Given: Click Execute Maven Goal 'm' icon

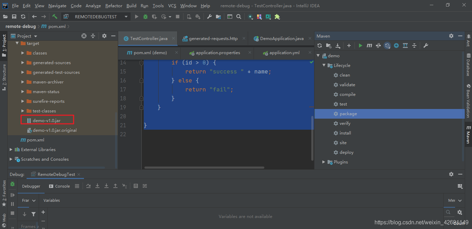Looking at the screenshot, I should click(369, 46).
